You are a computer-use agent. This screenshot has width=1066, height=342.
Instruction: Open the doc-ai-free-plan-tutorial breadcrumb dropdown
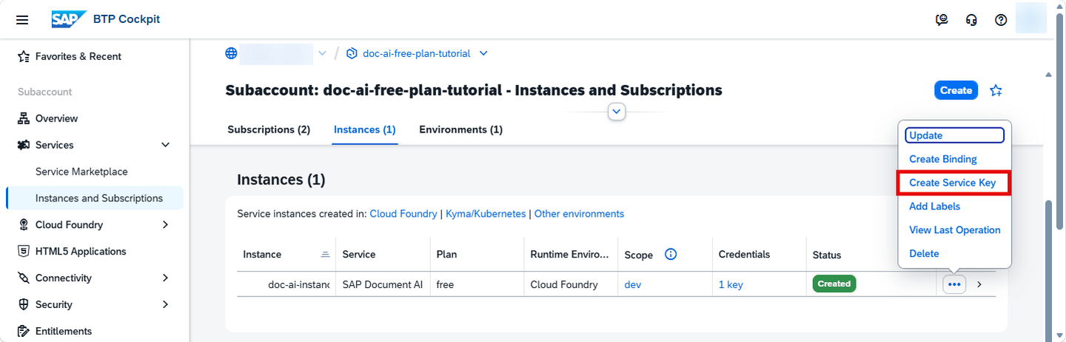coord(483,53)
